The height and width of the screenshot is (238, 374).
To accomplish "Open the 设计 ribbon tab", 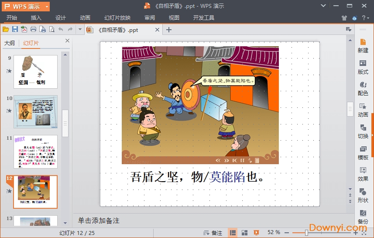I will [61, 17].
